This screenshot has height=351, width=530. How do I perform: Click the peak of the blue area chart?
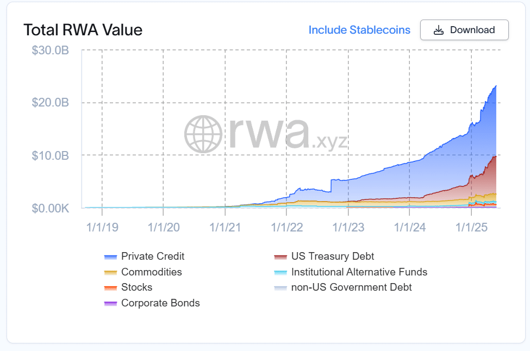click(496, 86)
